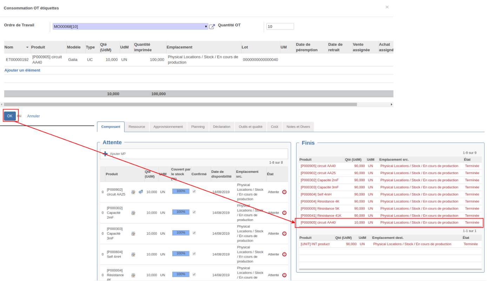Toggle the Confirmé checkbox for Self 4mH
487x281 pixels.
[194, 254]
